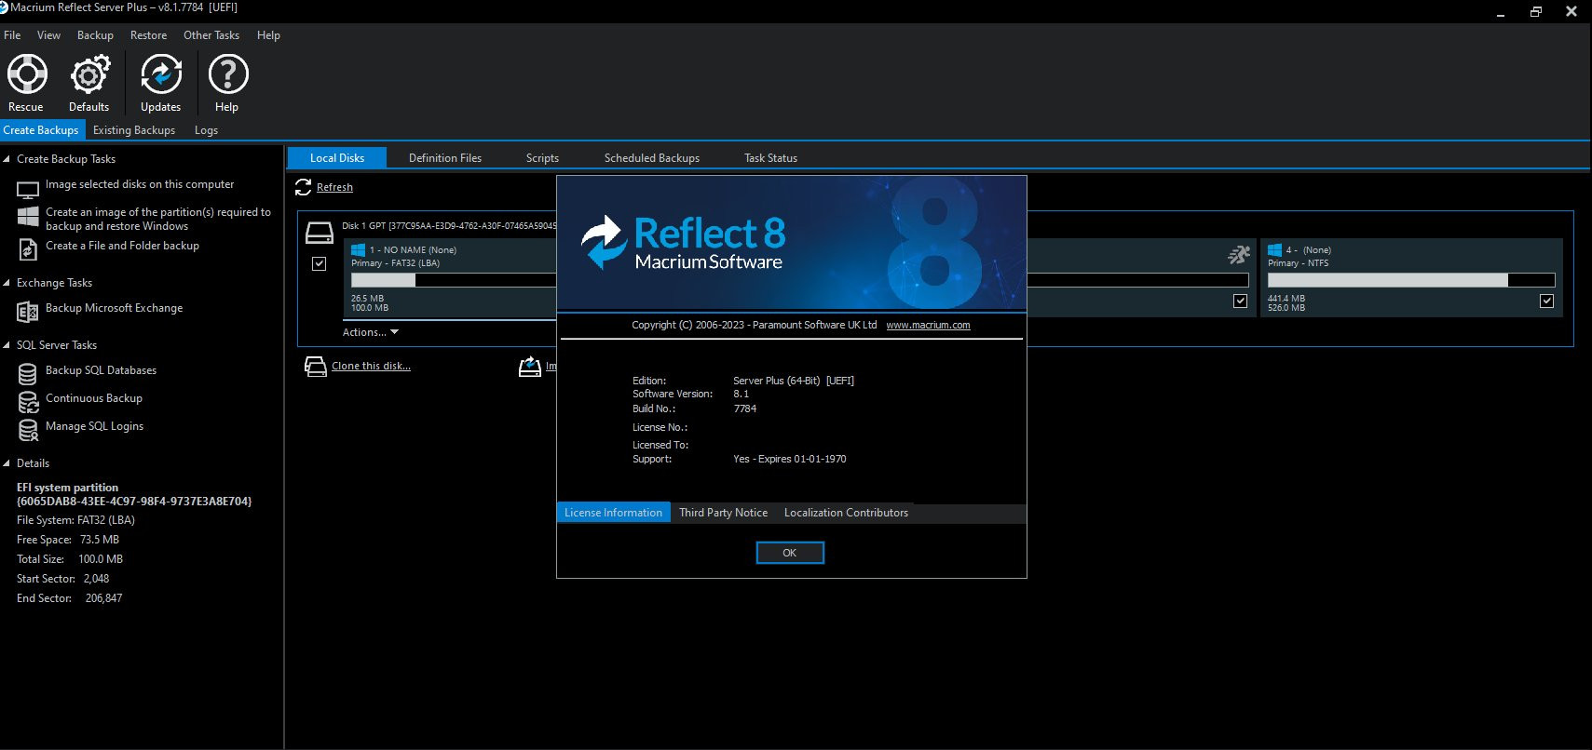This screenshot has height=750, width=1592.
Task: Click the Manage SQL Logins icon
Action: pos(28,430)
